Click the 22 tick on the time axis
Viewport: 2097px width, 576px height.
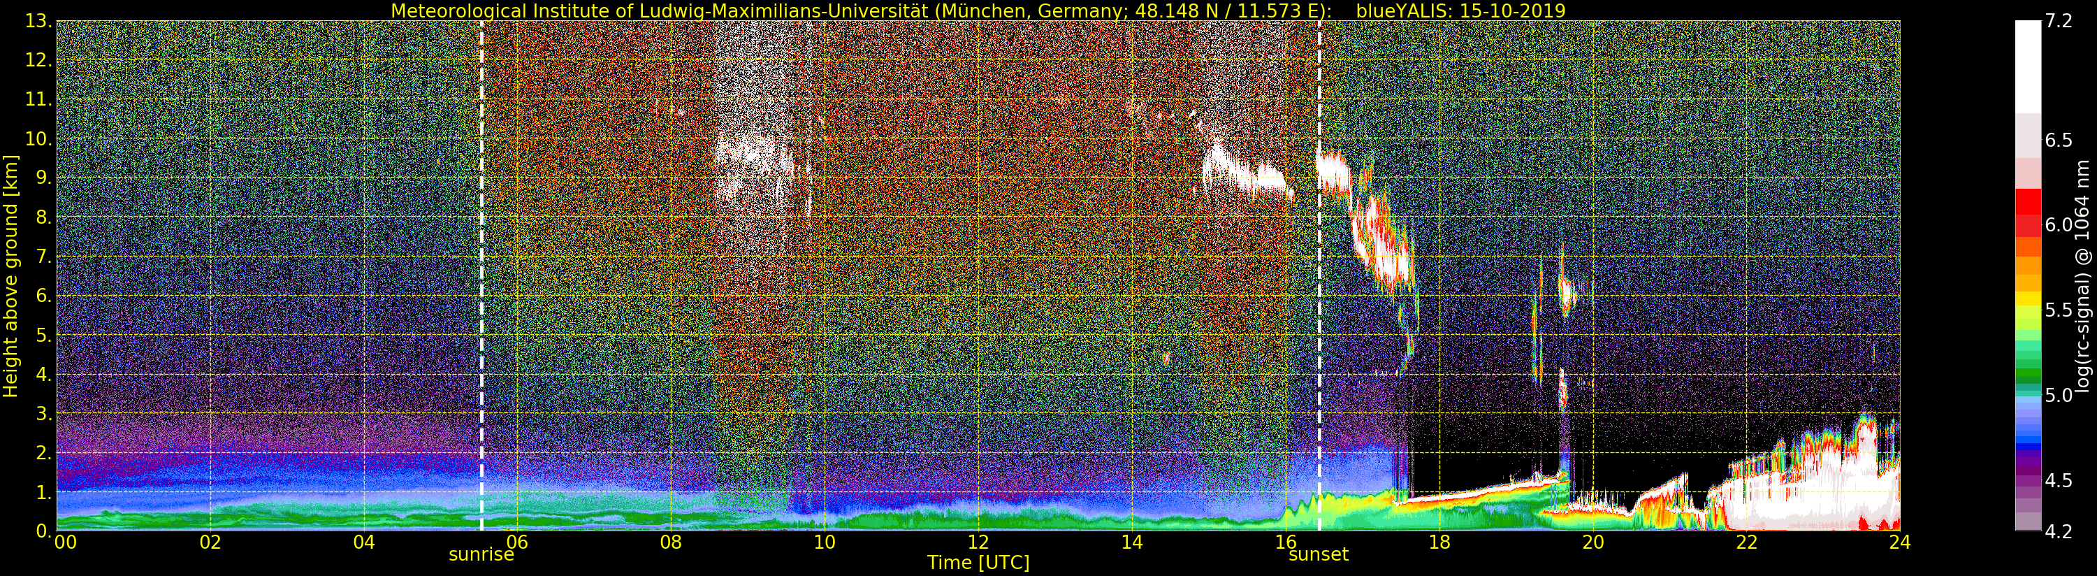click(x=1746, y=542)
